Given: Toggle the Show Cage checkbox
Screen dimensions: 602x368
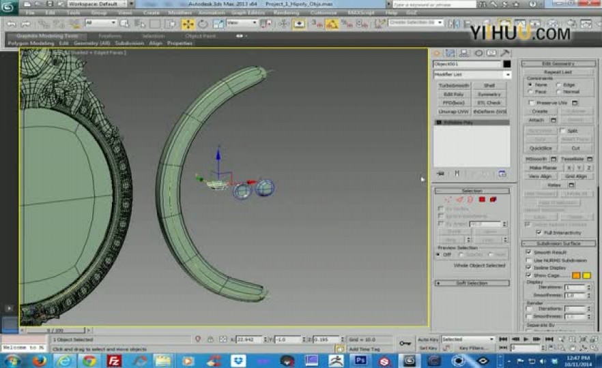Looking at the screenshot, I should pos(529,275).
